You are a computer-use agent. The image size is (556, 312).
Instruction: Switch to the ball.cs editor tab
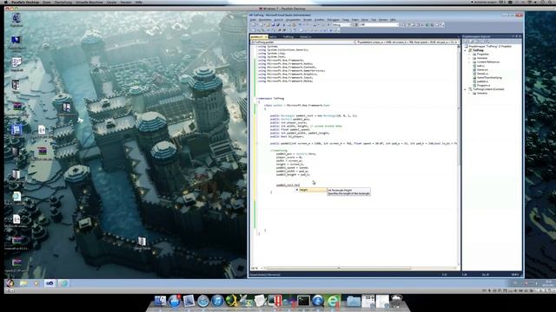point(273,36)
